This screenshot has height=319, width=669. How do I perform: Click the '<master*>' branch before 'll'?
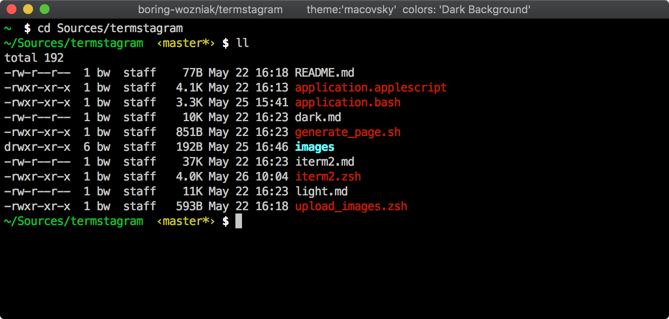(x=186, y=43)
